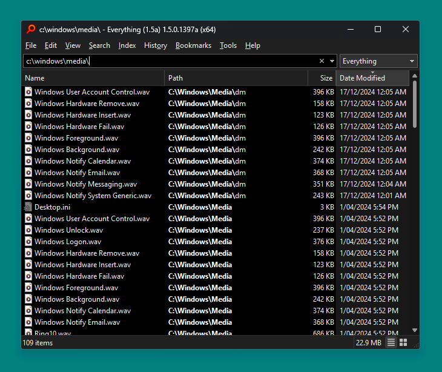Click the vertical scrollbar thumb

pos(415,104)
